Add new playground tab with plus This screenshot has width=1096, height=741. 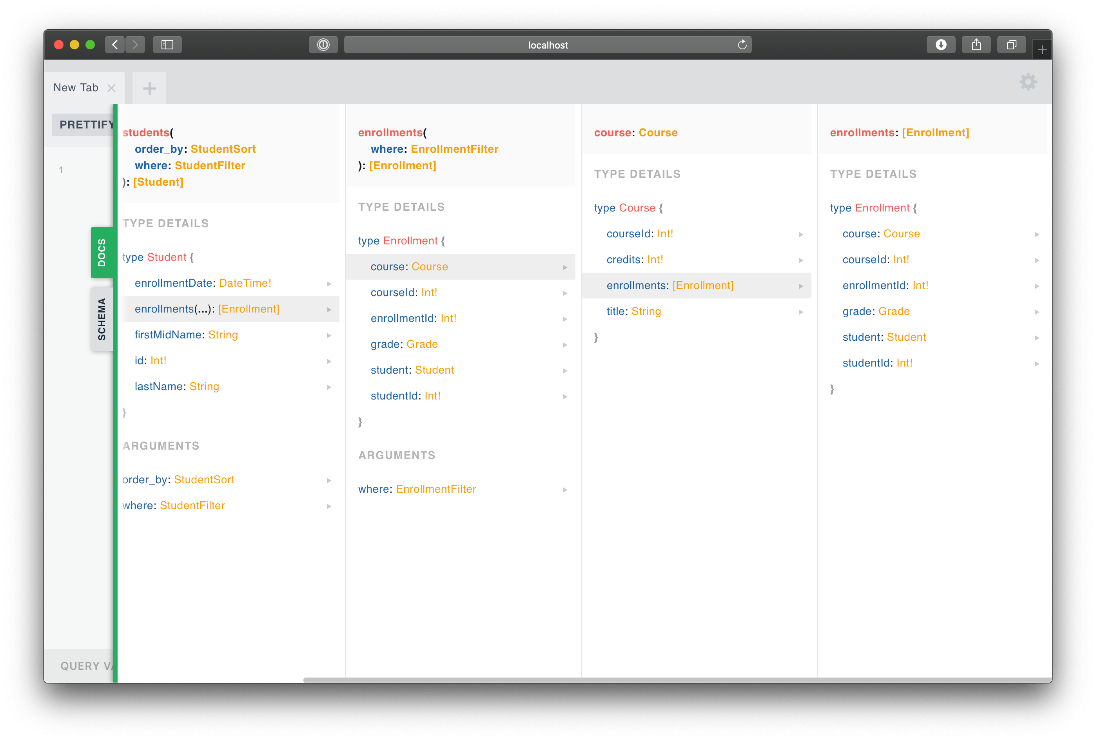tap(149, 88)
